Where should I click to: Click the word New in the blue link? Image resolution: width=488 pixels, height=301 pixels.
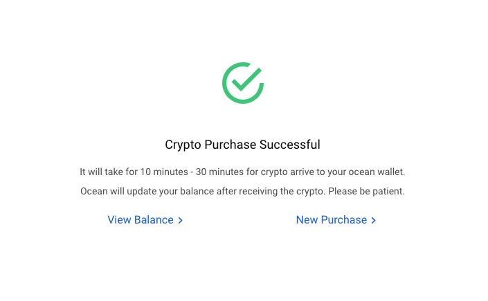coord(307,220)
